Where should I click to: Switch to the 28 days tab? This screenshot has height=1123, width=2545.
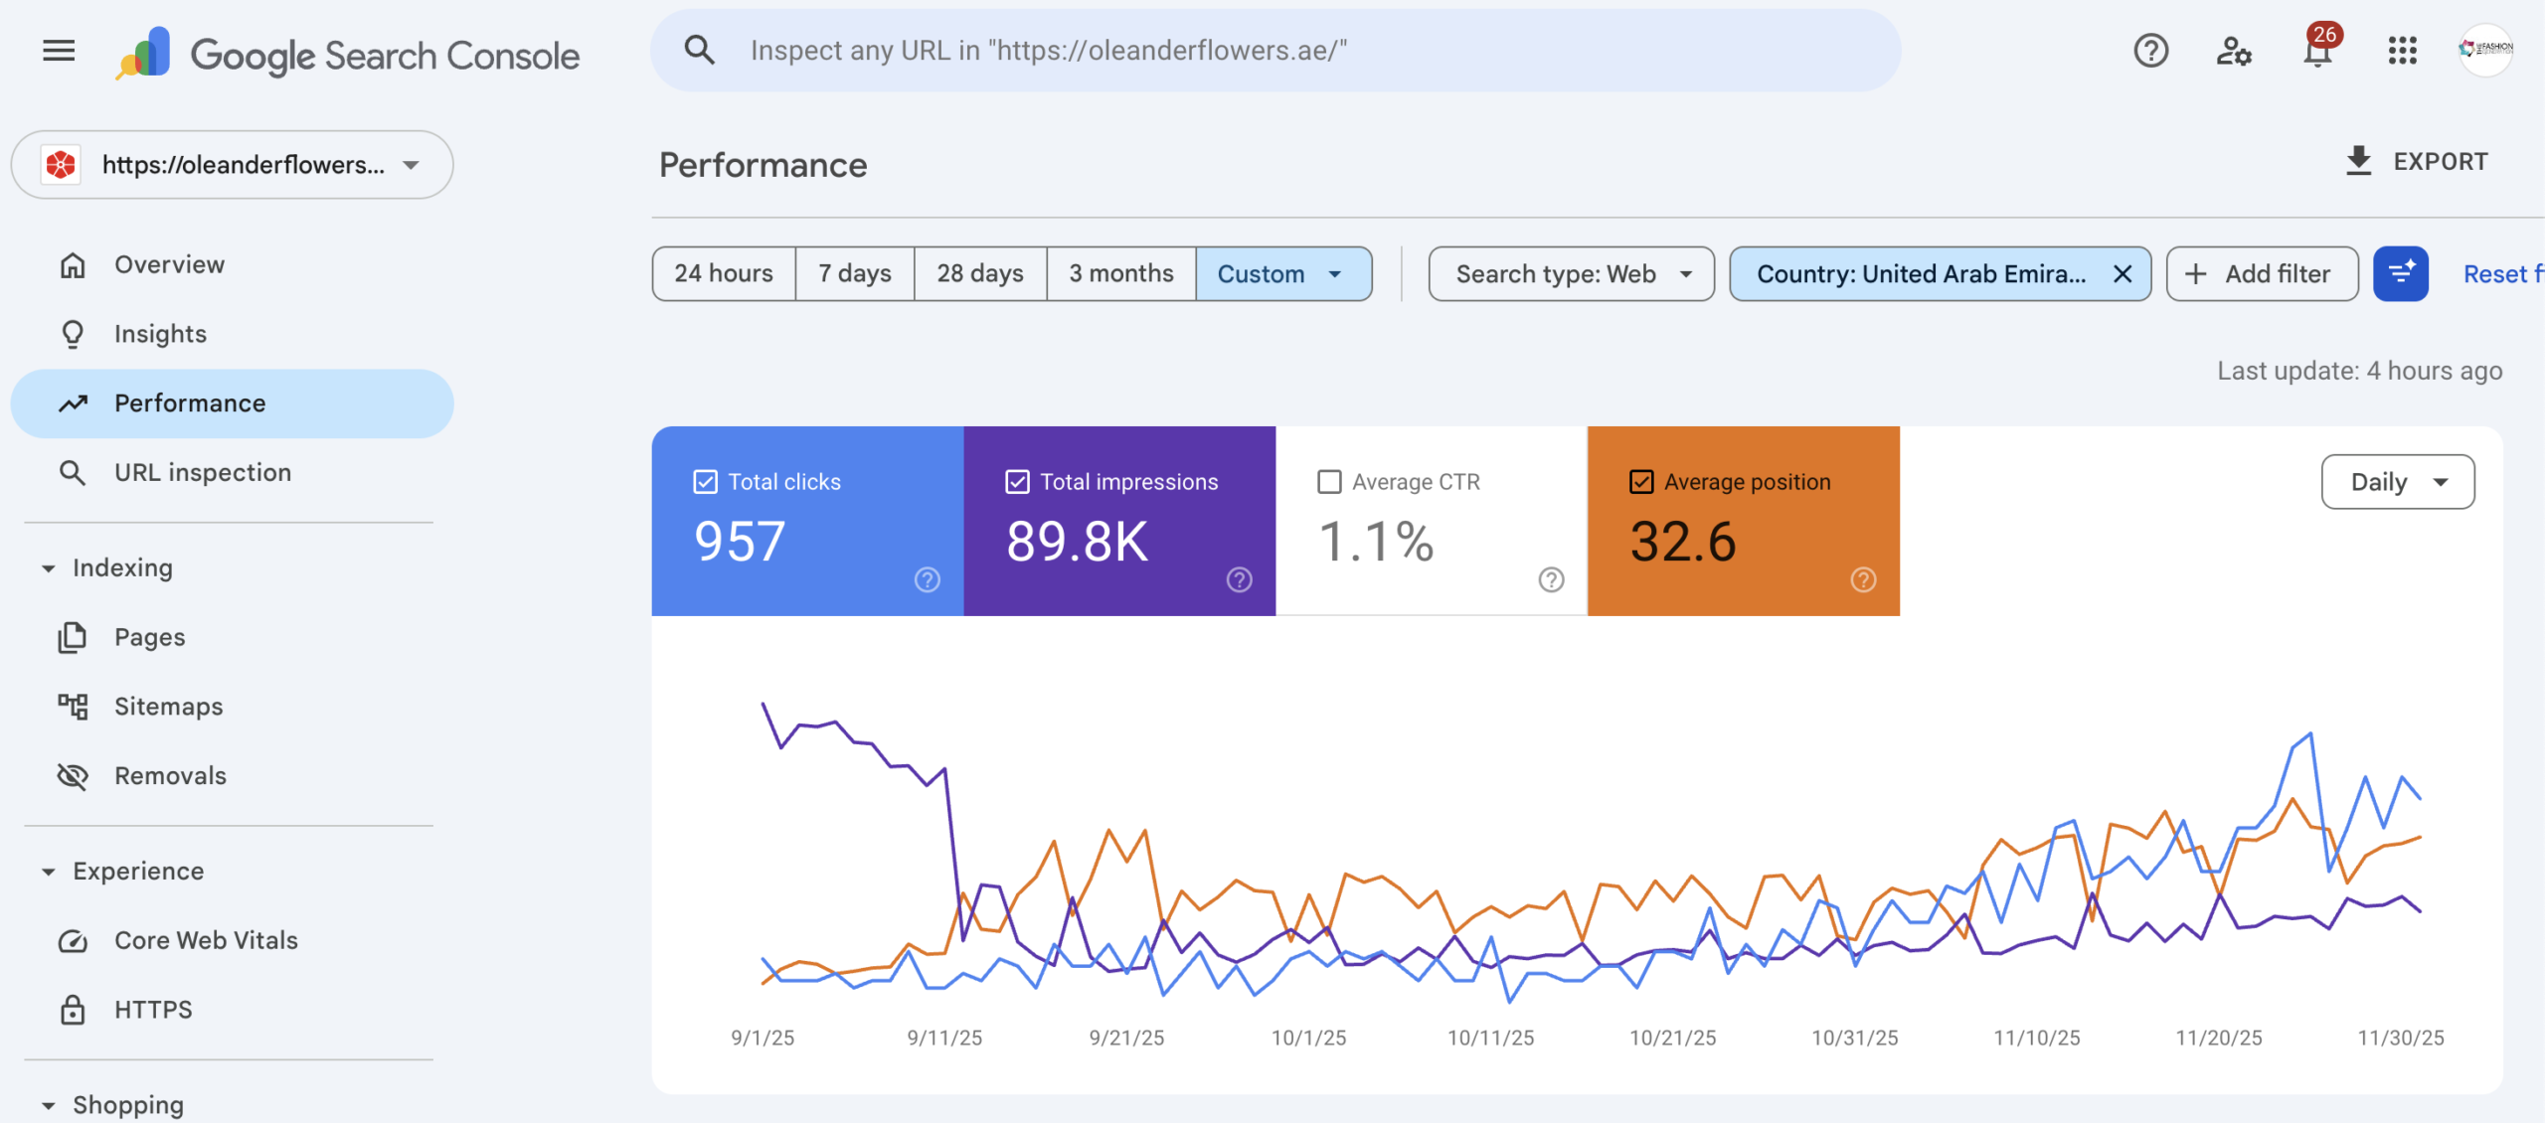979,273
